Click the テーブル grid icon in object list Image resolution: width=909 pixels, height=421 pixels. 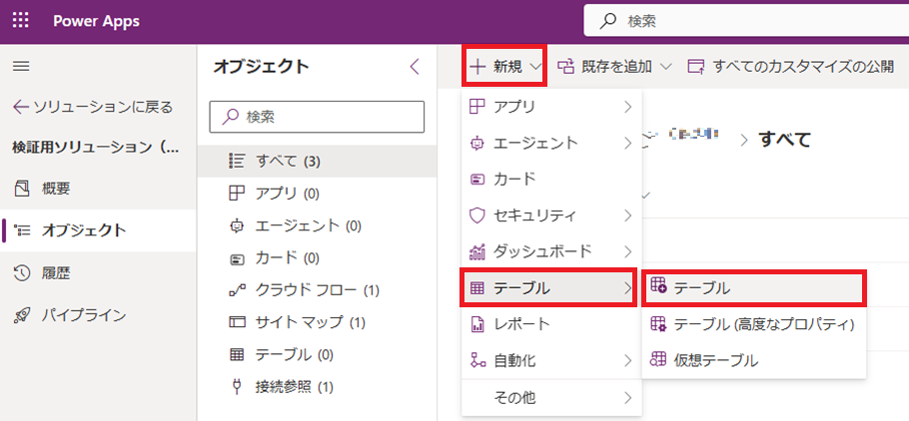[237, 354]
